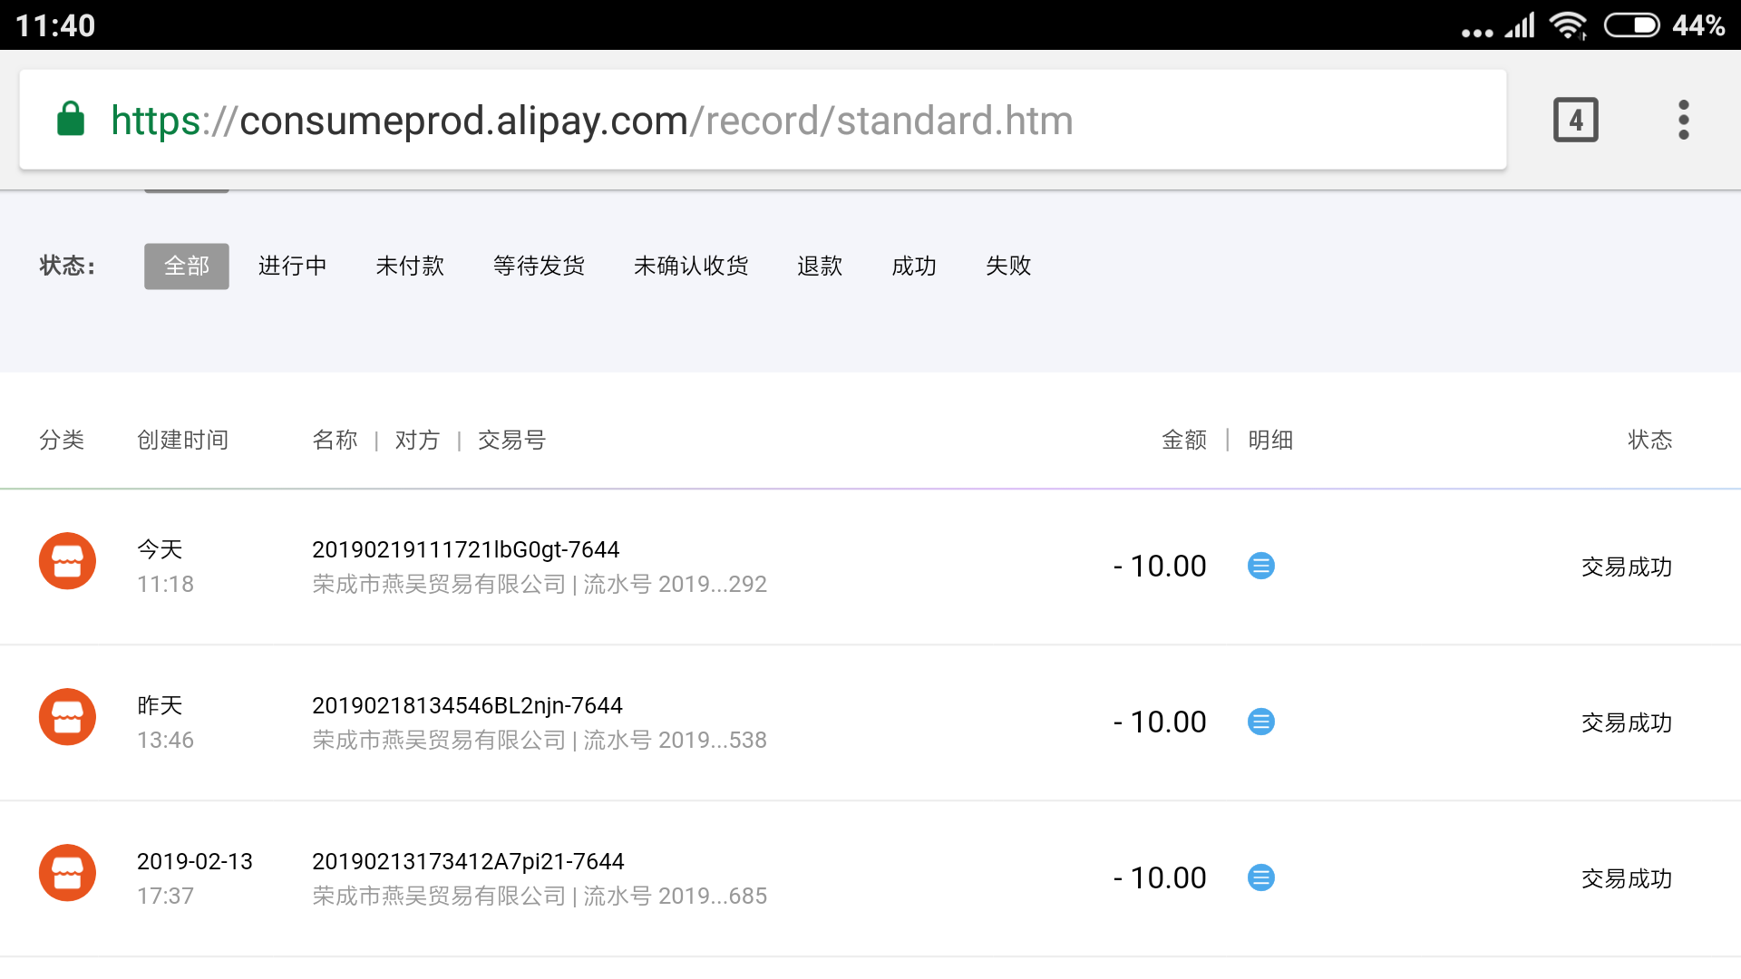Filter by 成功 status
This screenshot has height=979, width=1741.
(x=914, y=266)
